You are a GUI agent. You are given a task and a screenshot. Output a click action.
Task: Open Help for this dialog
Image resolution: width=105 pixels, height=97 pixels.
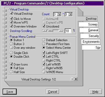pos(95,92)
